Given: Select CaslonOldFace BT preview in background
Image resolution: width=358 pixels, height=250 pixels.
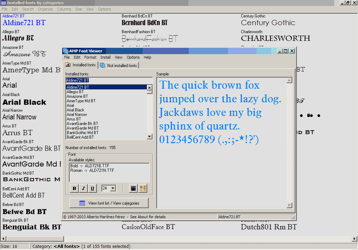Looking at the screenshot, I should pyautogui.click(x=148, y=227).
